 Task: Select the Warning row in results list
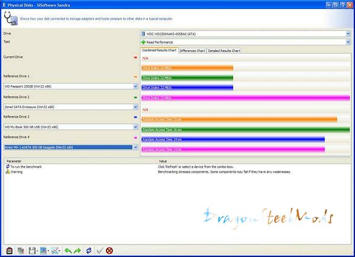pyautogui.click(x=17, y=171)
